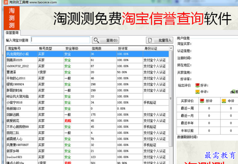Click credit value 175 for 回眸远眺
This screenshot has height=164, width=238.
pyautogui.click(x=93, y=115)
